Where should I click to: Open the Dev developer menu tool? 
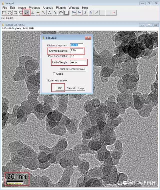pyautogui.click(x=74, y=13)
